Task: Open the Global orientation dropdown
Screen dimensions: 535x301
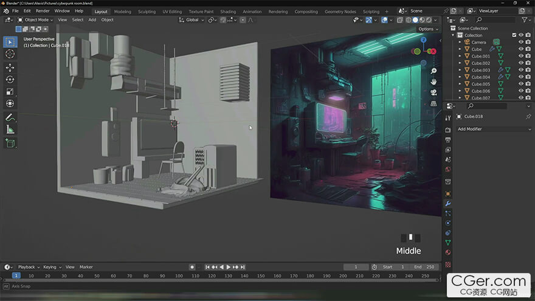Action: point(192,20)
